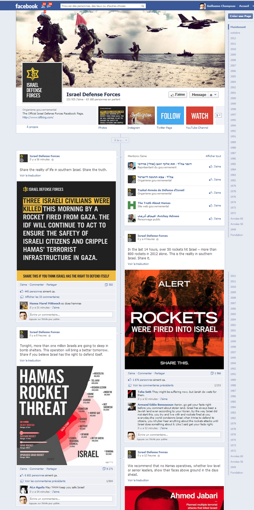Go to Accueil in top bar
254x510 pixels.
pyautogui.click(x=244, y=6)
